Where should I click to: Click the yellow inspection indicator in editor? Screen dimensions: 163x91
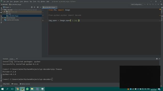[x=160, y=9]
